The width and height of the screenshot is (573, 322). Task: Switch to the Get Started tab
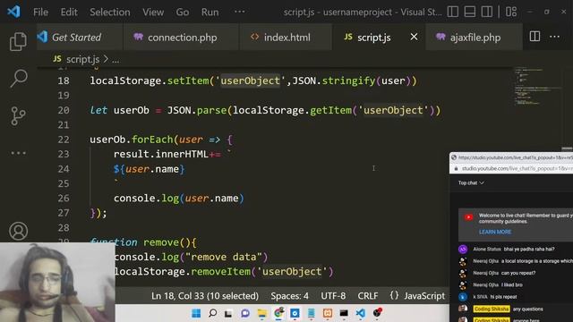click(80, 37)
